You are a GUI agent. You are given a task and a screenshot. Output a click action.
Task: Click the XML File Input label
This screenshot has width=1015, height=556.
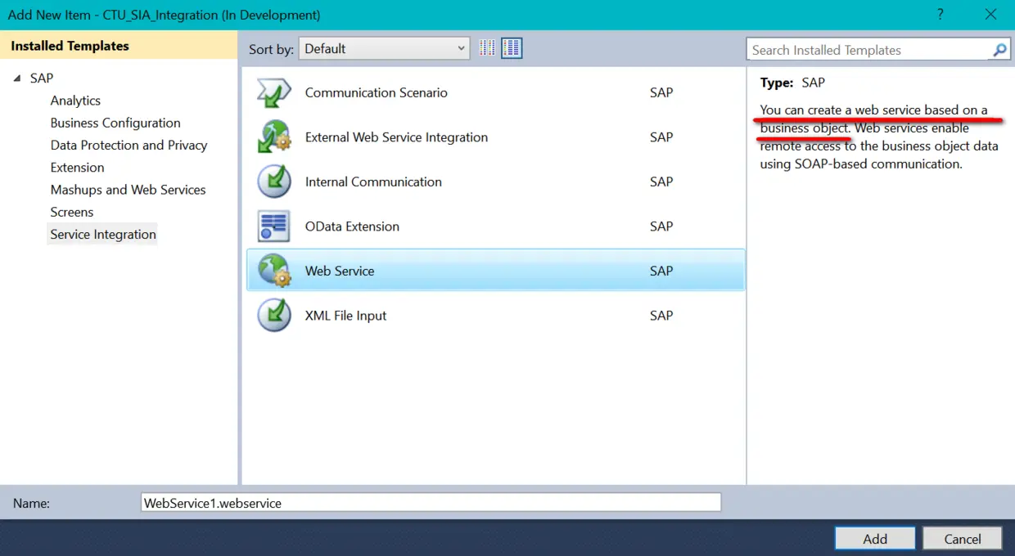[x=345, y=316]
